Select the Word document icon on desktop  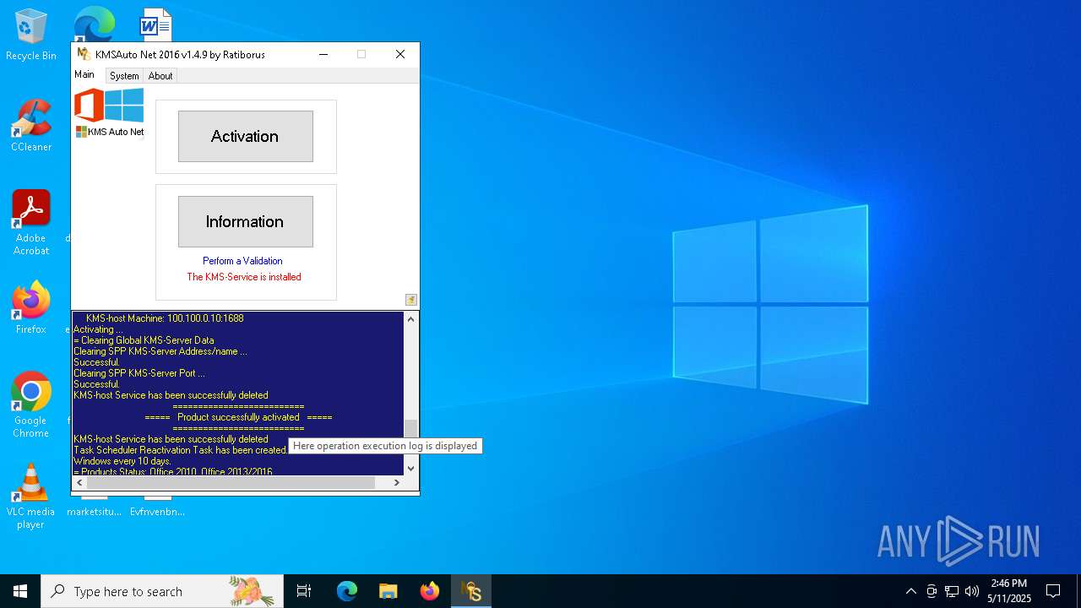156,24
